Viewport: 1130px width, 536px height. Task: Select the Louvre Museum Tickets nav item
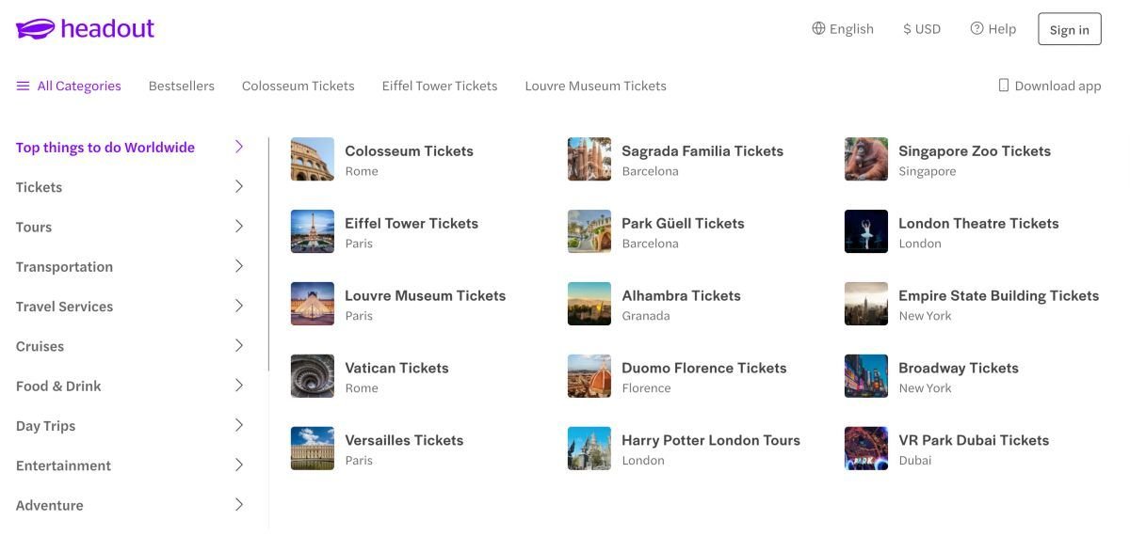(x=595, y=86)
